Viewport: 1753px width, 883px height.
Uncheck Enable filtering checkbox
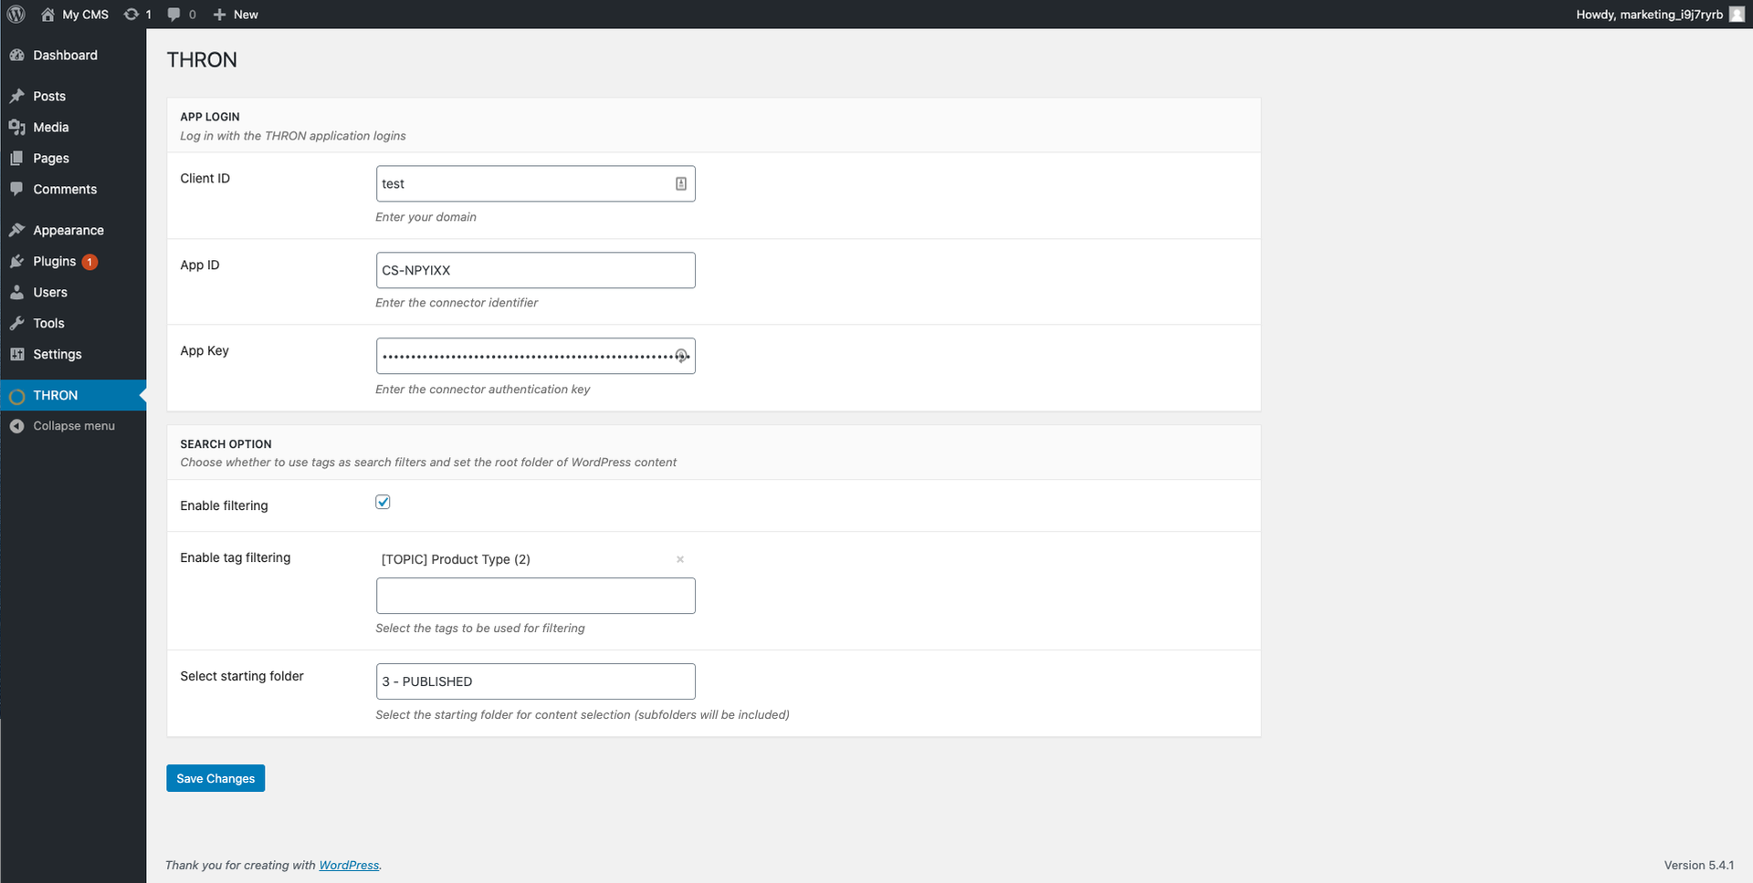coord(383,502)
